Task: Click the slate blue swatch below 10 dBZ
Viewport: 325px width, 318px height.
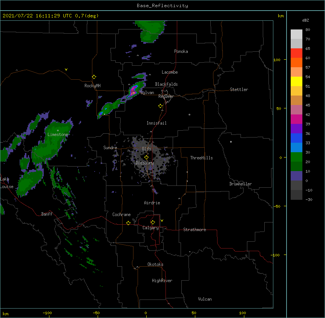Action: pyautogui.click(x=296, y=176)
